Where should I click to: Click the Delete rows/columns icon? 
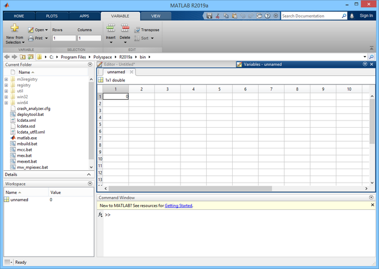click(x=126, y=28)
